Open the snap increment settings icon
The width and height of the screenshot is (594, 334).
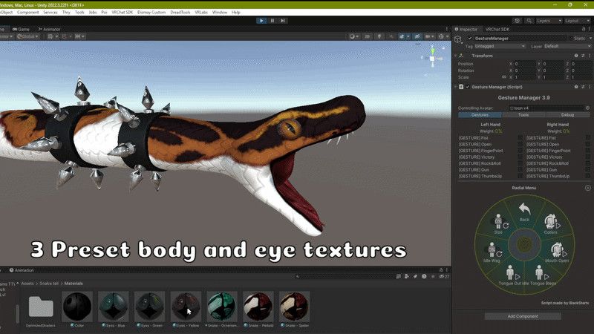click(x=66, y=36)
